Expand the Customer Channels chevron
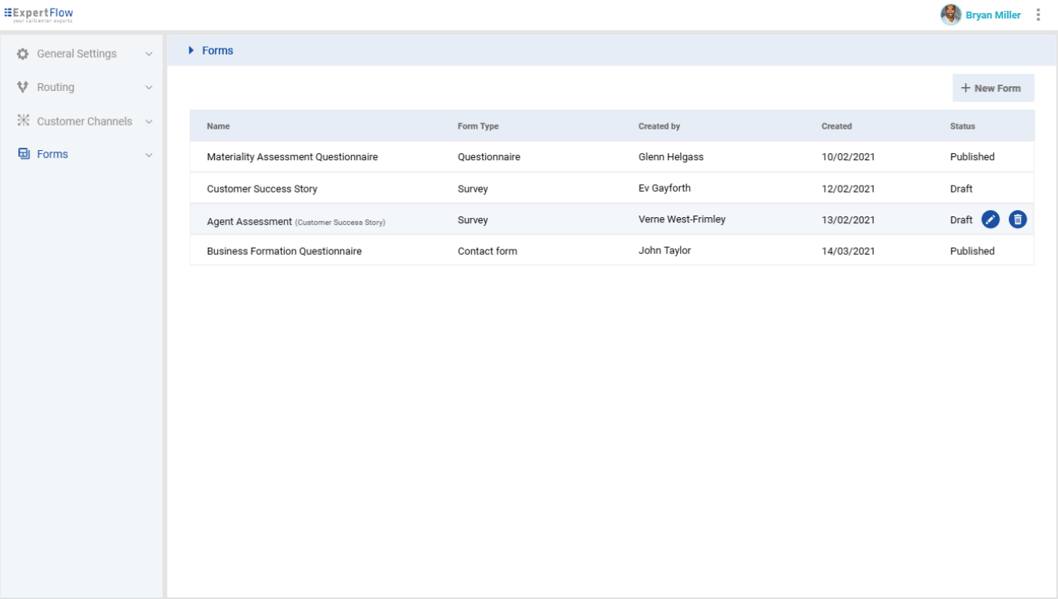Image resolution: width=1058 pixels, height=599 pixels. click(x=149, y=122)
